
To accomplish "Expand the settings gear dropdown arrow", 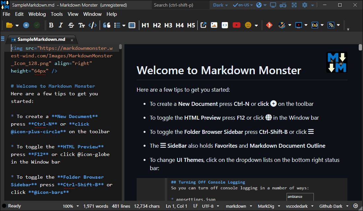I will pos(313,5).
